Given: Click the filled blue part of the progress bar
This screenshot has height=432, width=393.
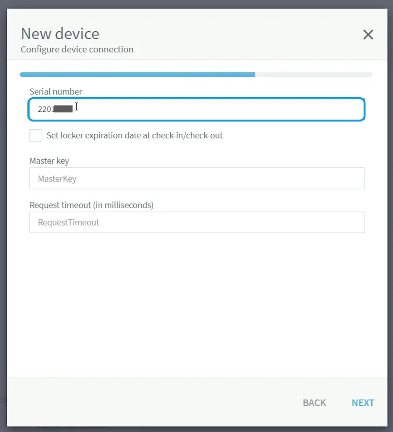Looking at the screenshot, I should coord(138,74).
